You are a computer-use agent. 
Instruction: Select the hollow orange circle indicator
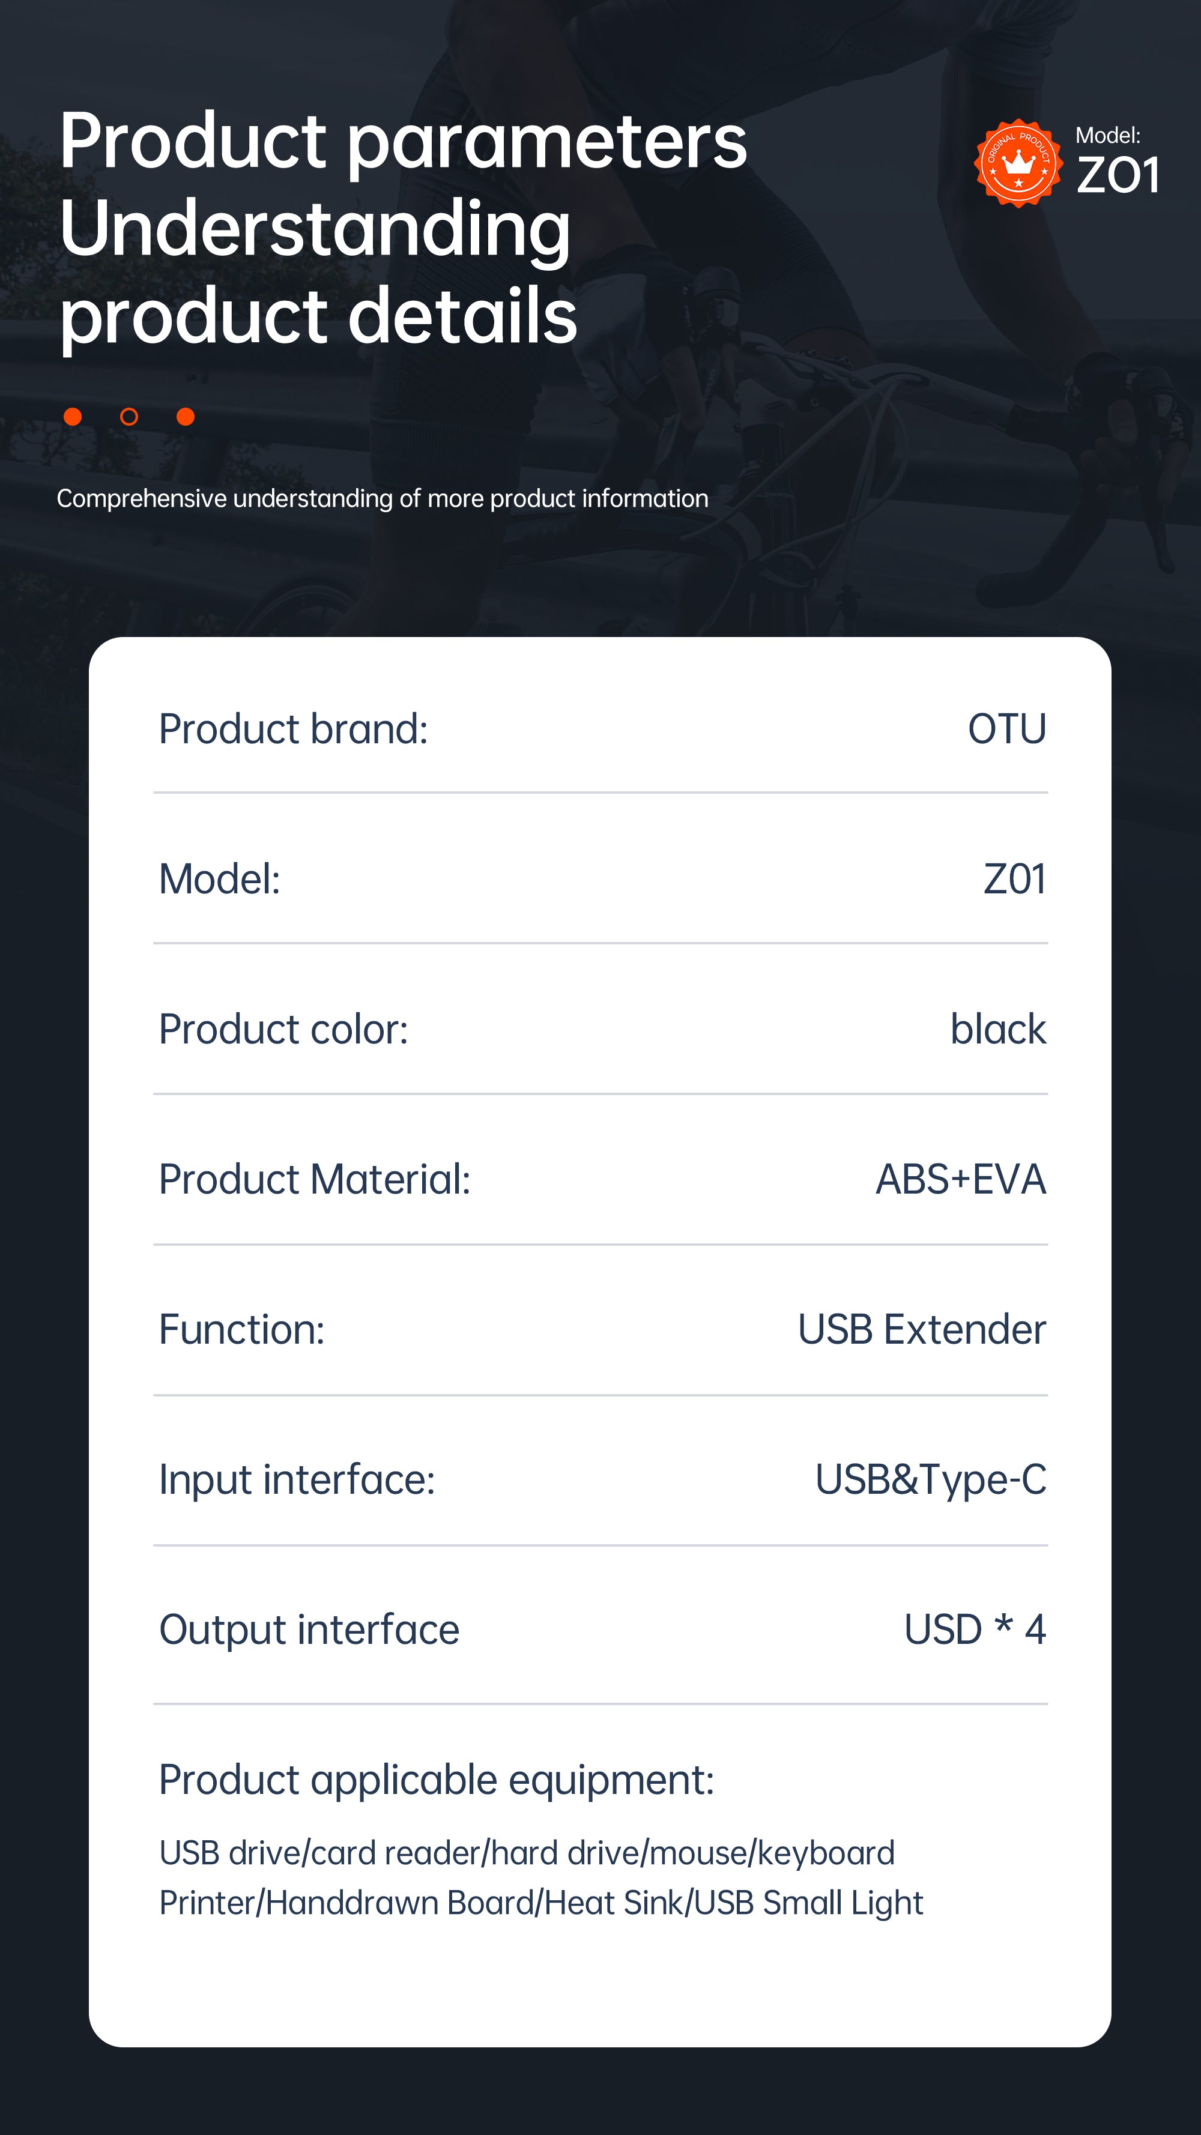point(129,416)
